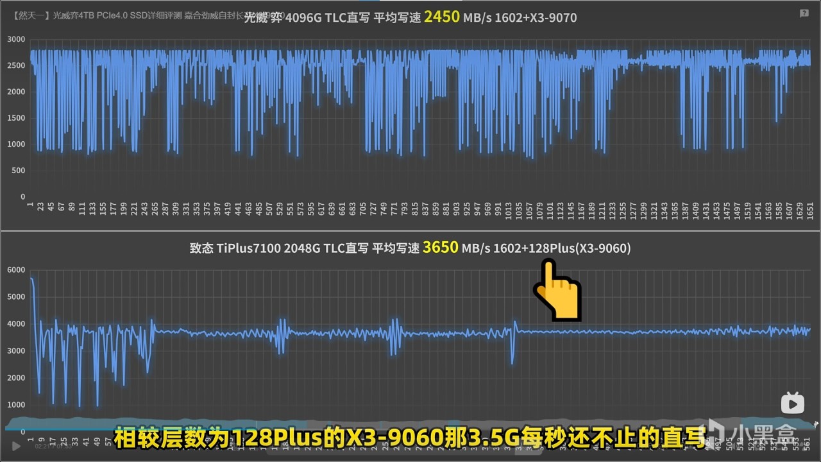Screen dimensions: 821x462
Task: Click the 1602+X3-9070 text in the top chart title
Action: click(x=535, y=17)
